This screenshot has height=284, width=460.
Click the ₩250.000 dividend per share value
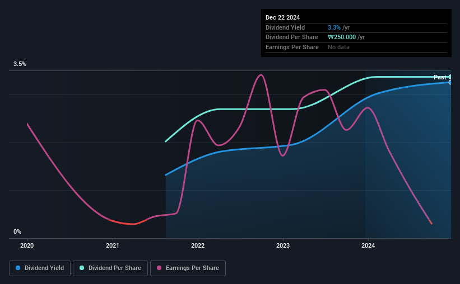[342, 37]
